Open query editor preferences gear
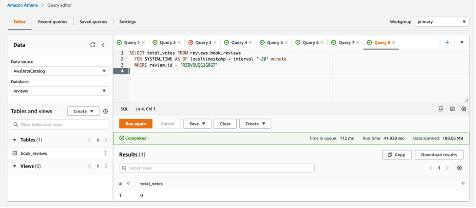 coord(463,109)
